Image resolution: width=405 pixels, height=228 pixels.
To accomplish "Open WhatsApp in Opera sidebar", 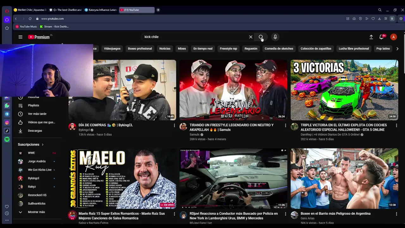I will pos(7,105).
